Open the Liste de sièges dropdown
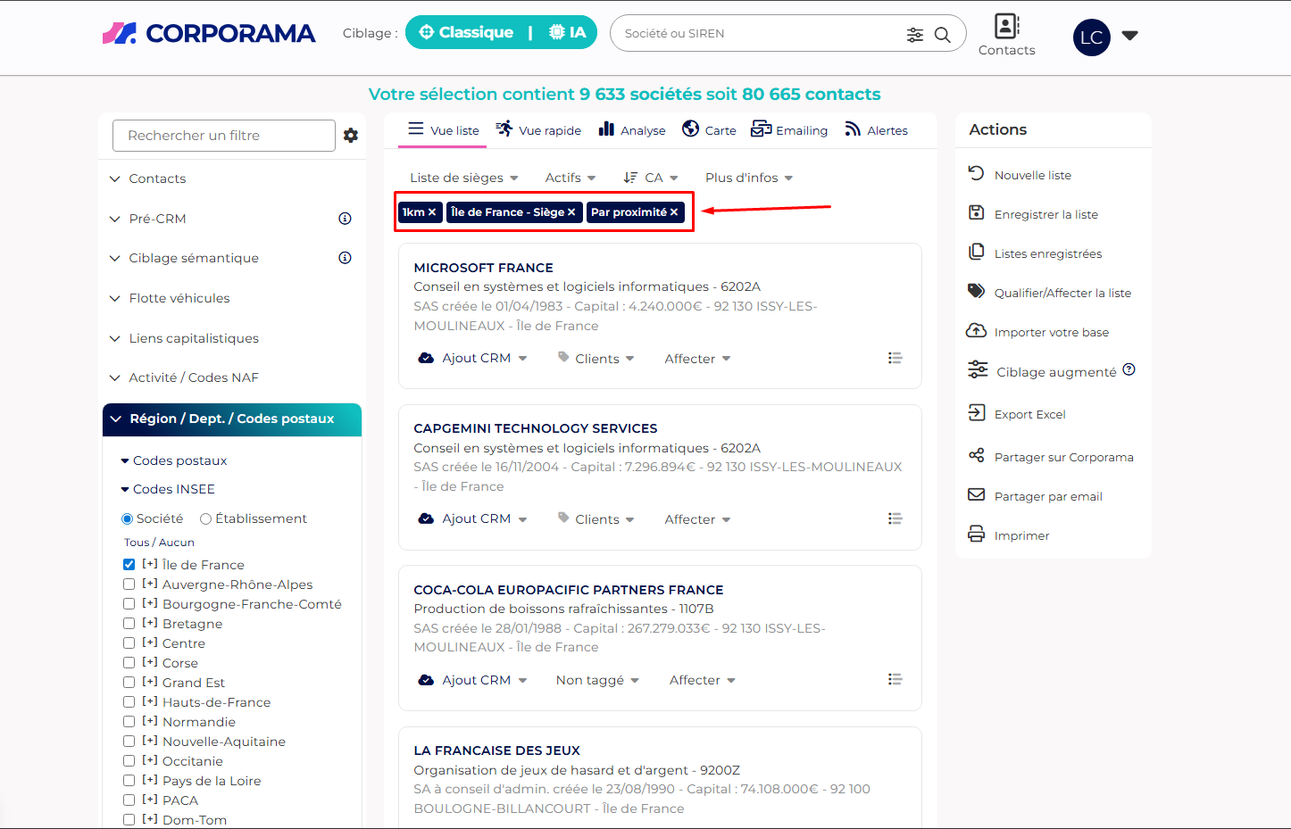 click(463, 178)
